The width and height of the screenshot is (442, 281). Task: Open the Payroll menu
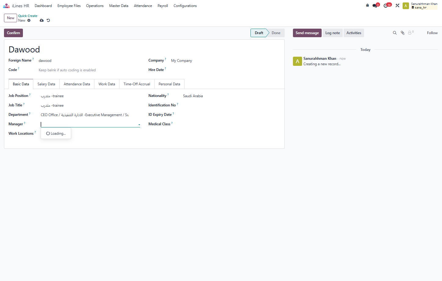coord(163,6)
